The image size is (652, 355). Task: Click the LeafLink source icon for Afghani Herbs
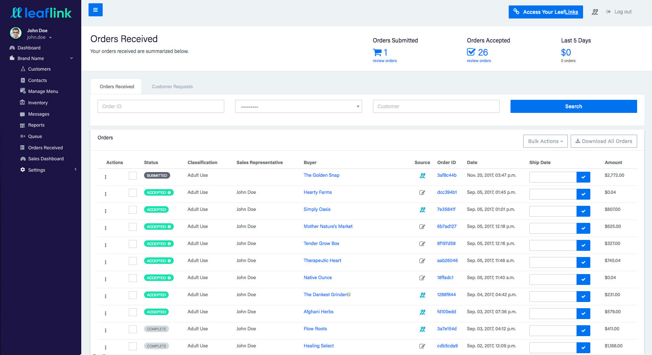coord(422,312)
